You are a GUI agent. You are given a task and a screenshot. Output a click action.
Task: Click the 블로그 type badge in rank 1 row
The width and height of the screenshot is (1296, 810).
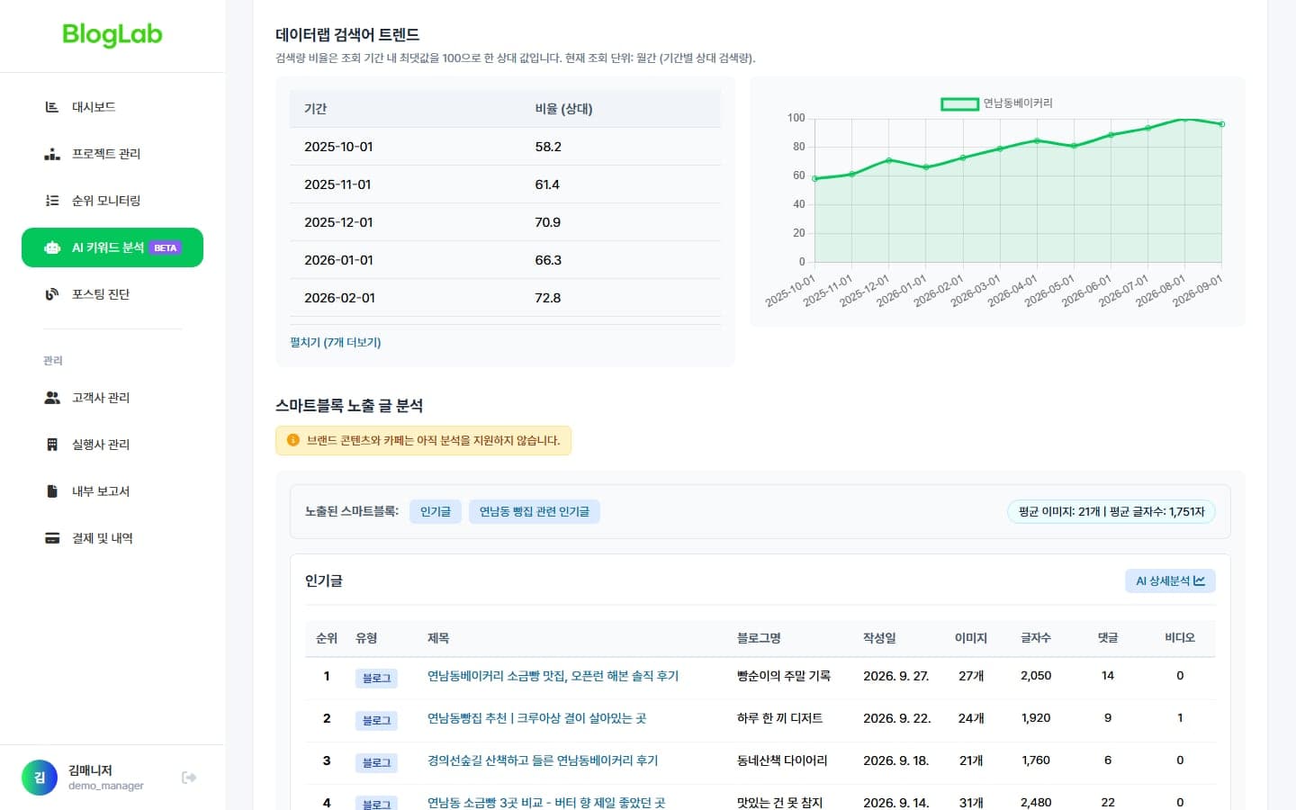[376, 678]
